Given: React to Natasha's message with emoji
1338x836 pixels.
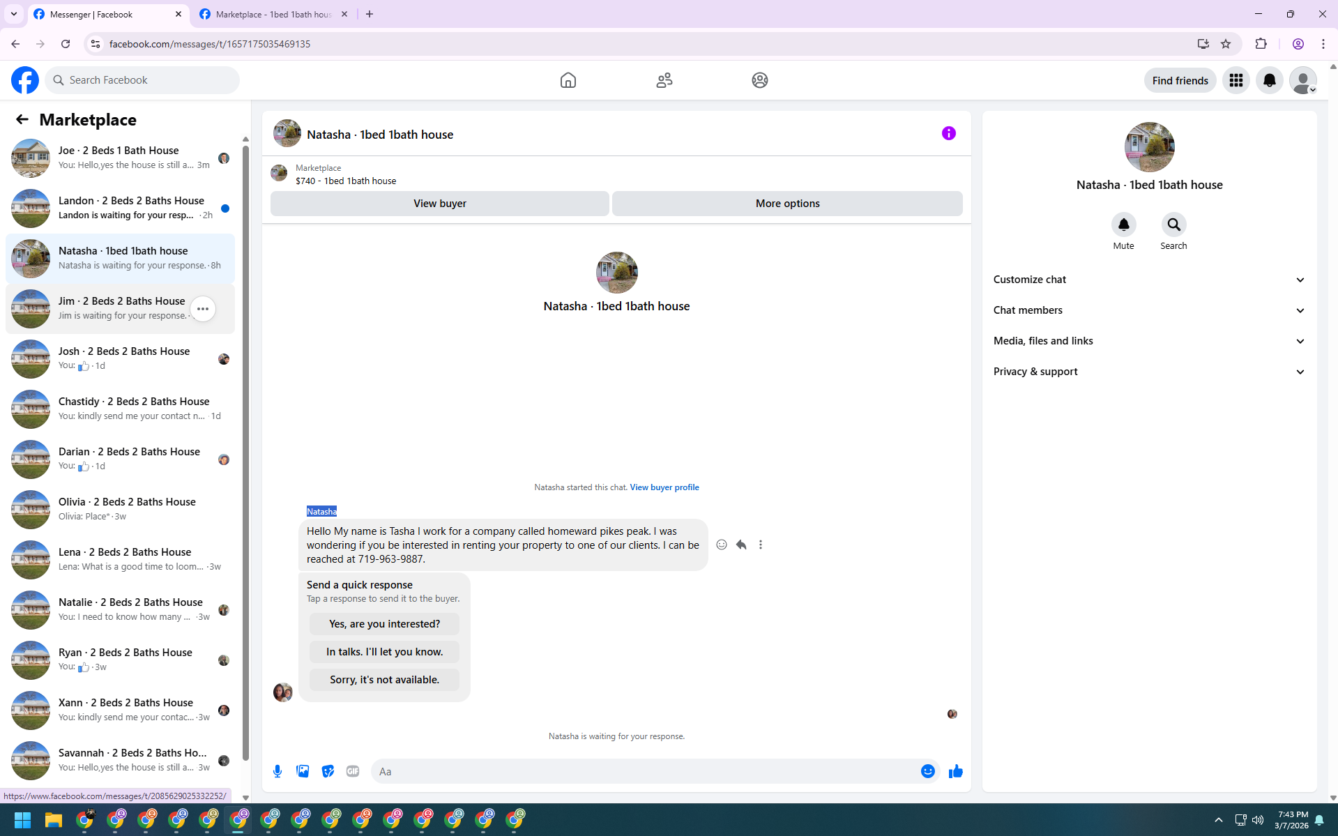Looking at the screenshot, I should 722,545.
